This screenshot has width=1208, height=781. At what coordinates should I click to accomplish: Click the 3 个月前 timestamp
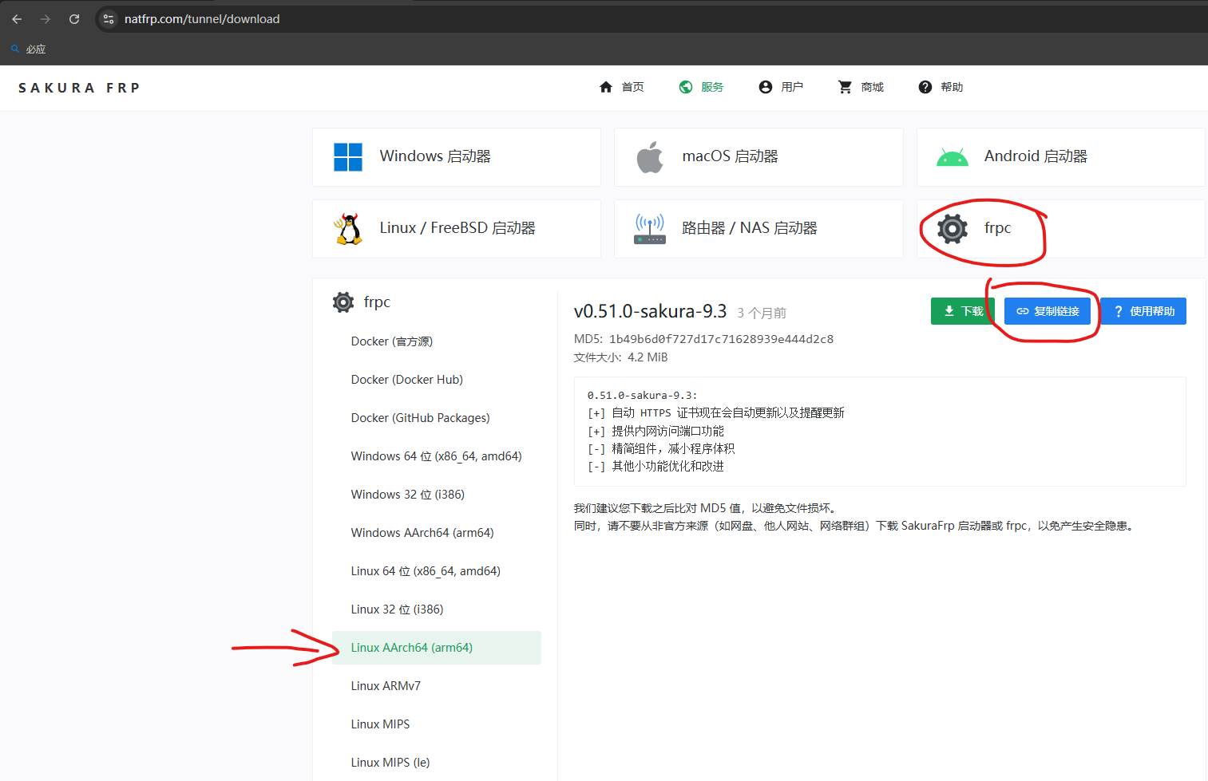[x=762, y=314]
